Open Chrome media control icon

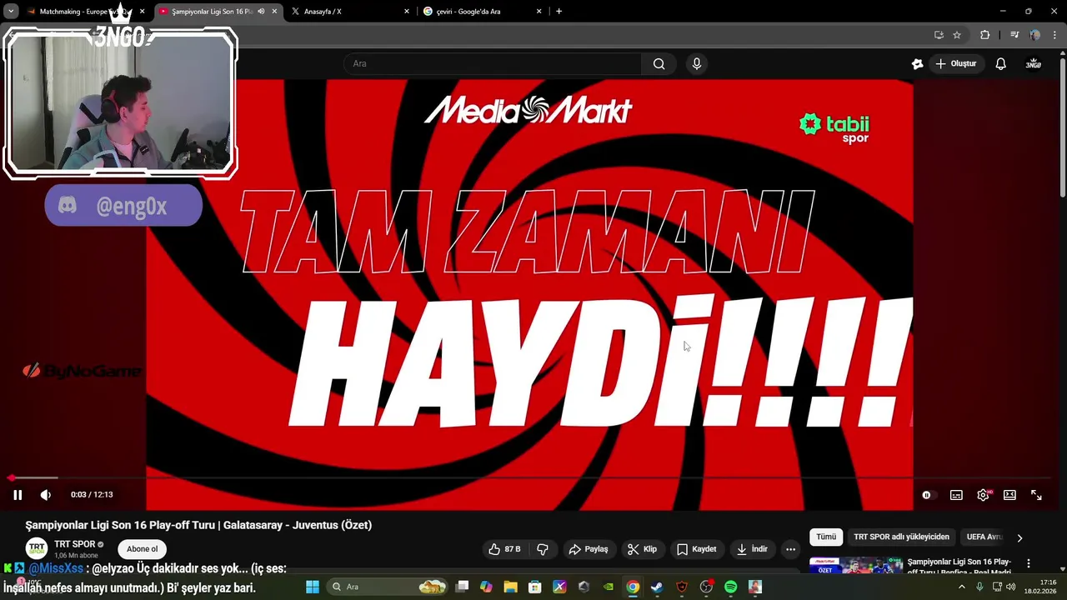(x=1014, y=35)
